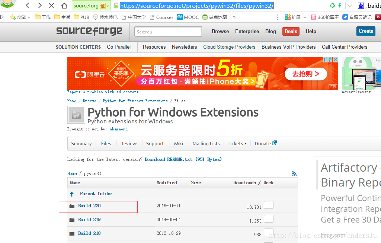381x243 pixels.
Task: Download README.txt latest version link
Action: click(x=183, y=159)
